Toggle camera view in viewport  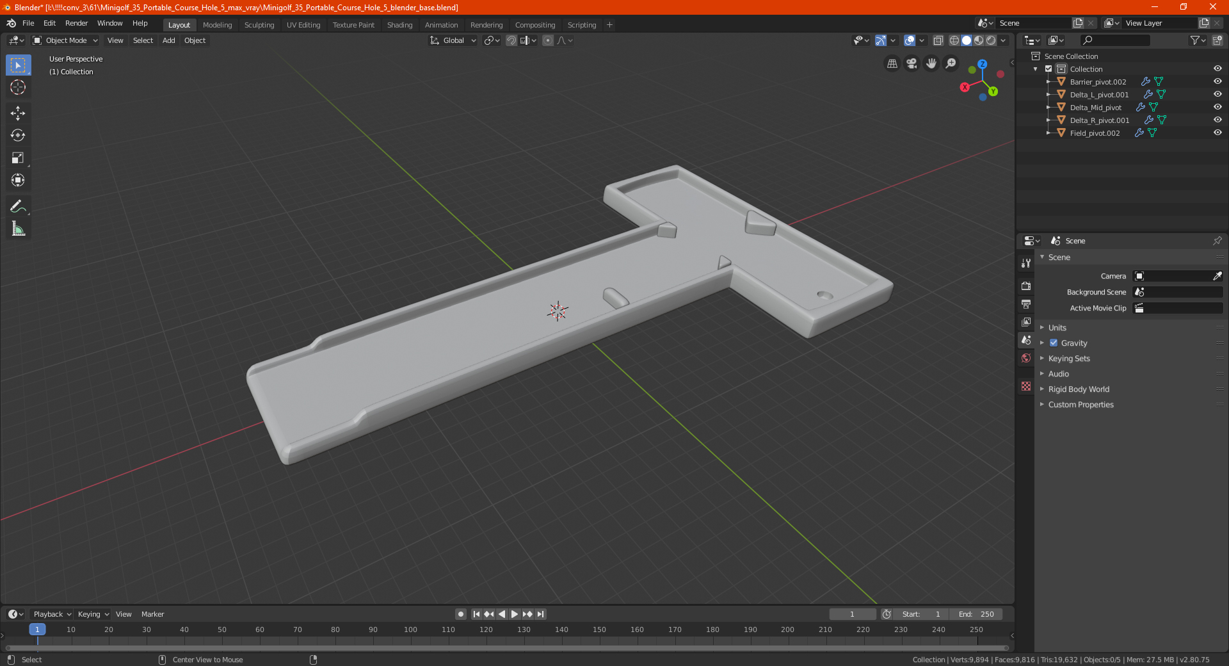click(x=912, y=63)
